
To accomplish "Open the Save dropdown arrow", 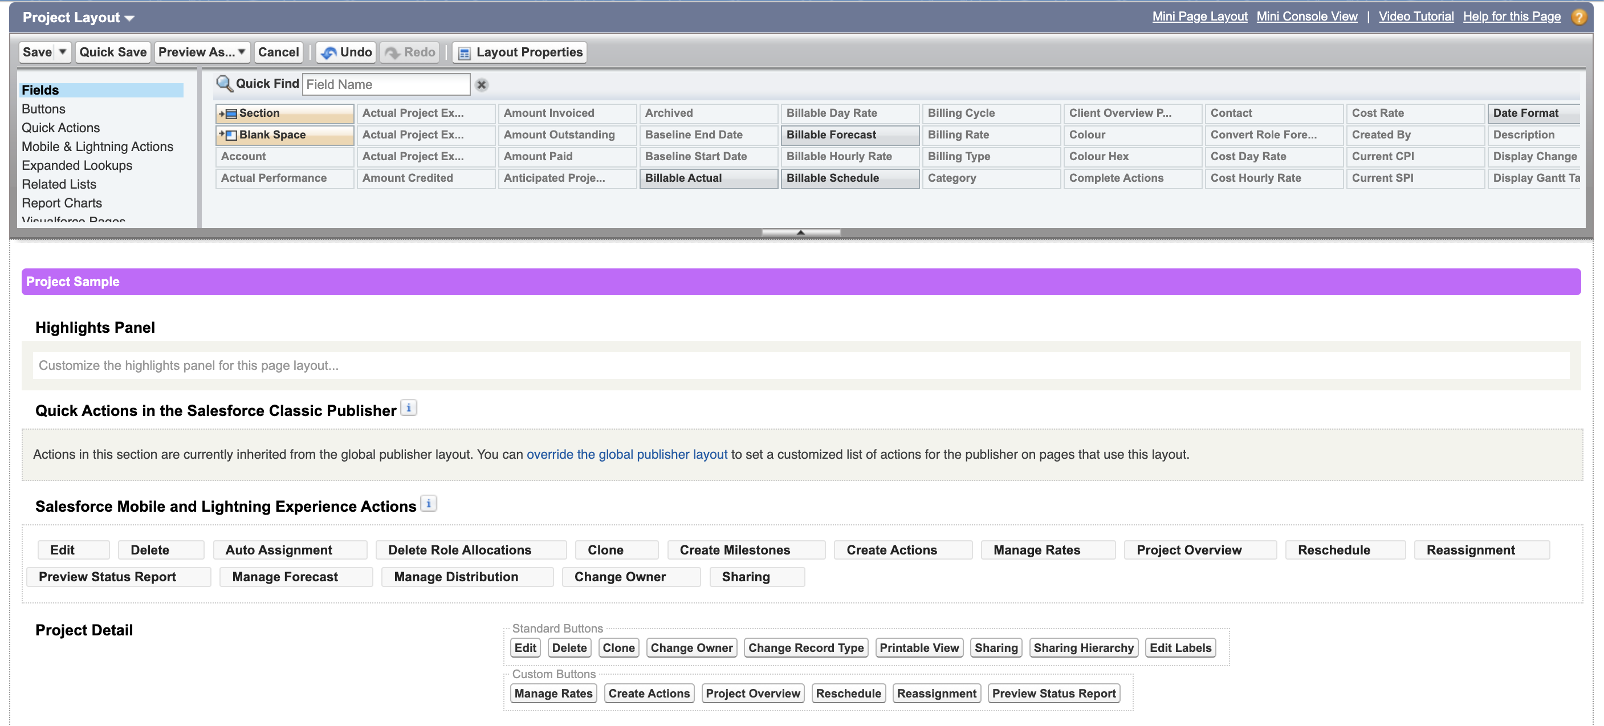I will (x=63, y=52).
